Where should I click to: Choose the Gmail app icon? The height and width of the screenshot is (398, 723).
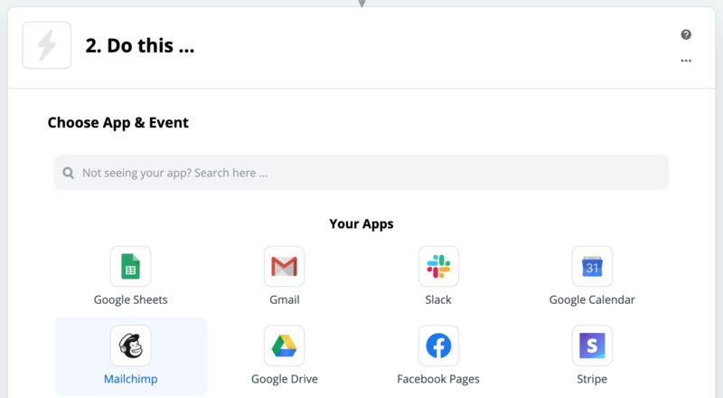point(284,267)
